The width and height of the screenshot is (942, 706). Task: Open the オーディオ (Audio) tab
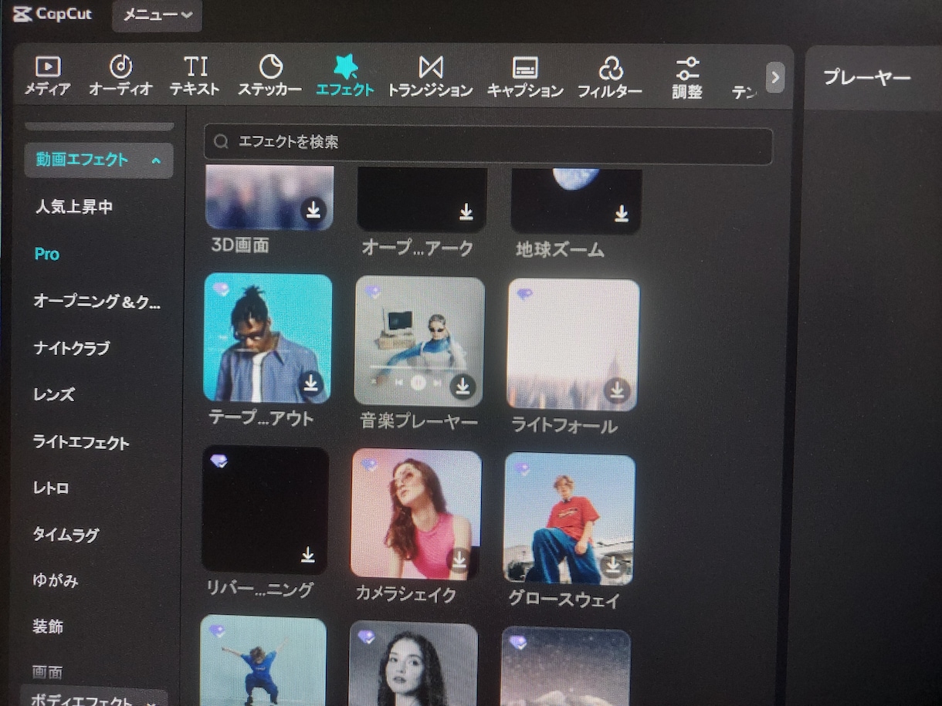click(x=120, y=76)
